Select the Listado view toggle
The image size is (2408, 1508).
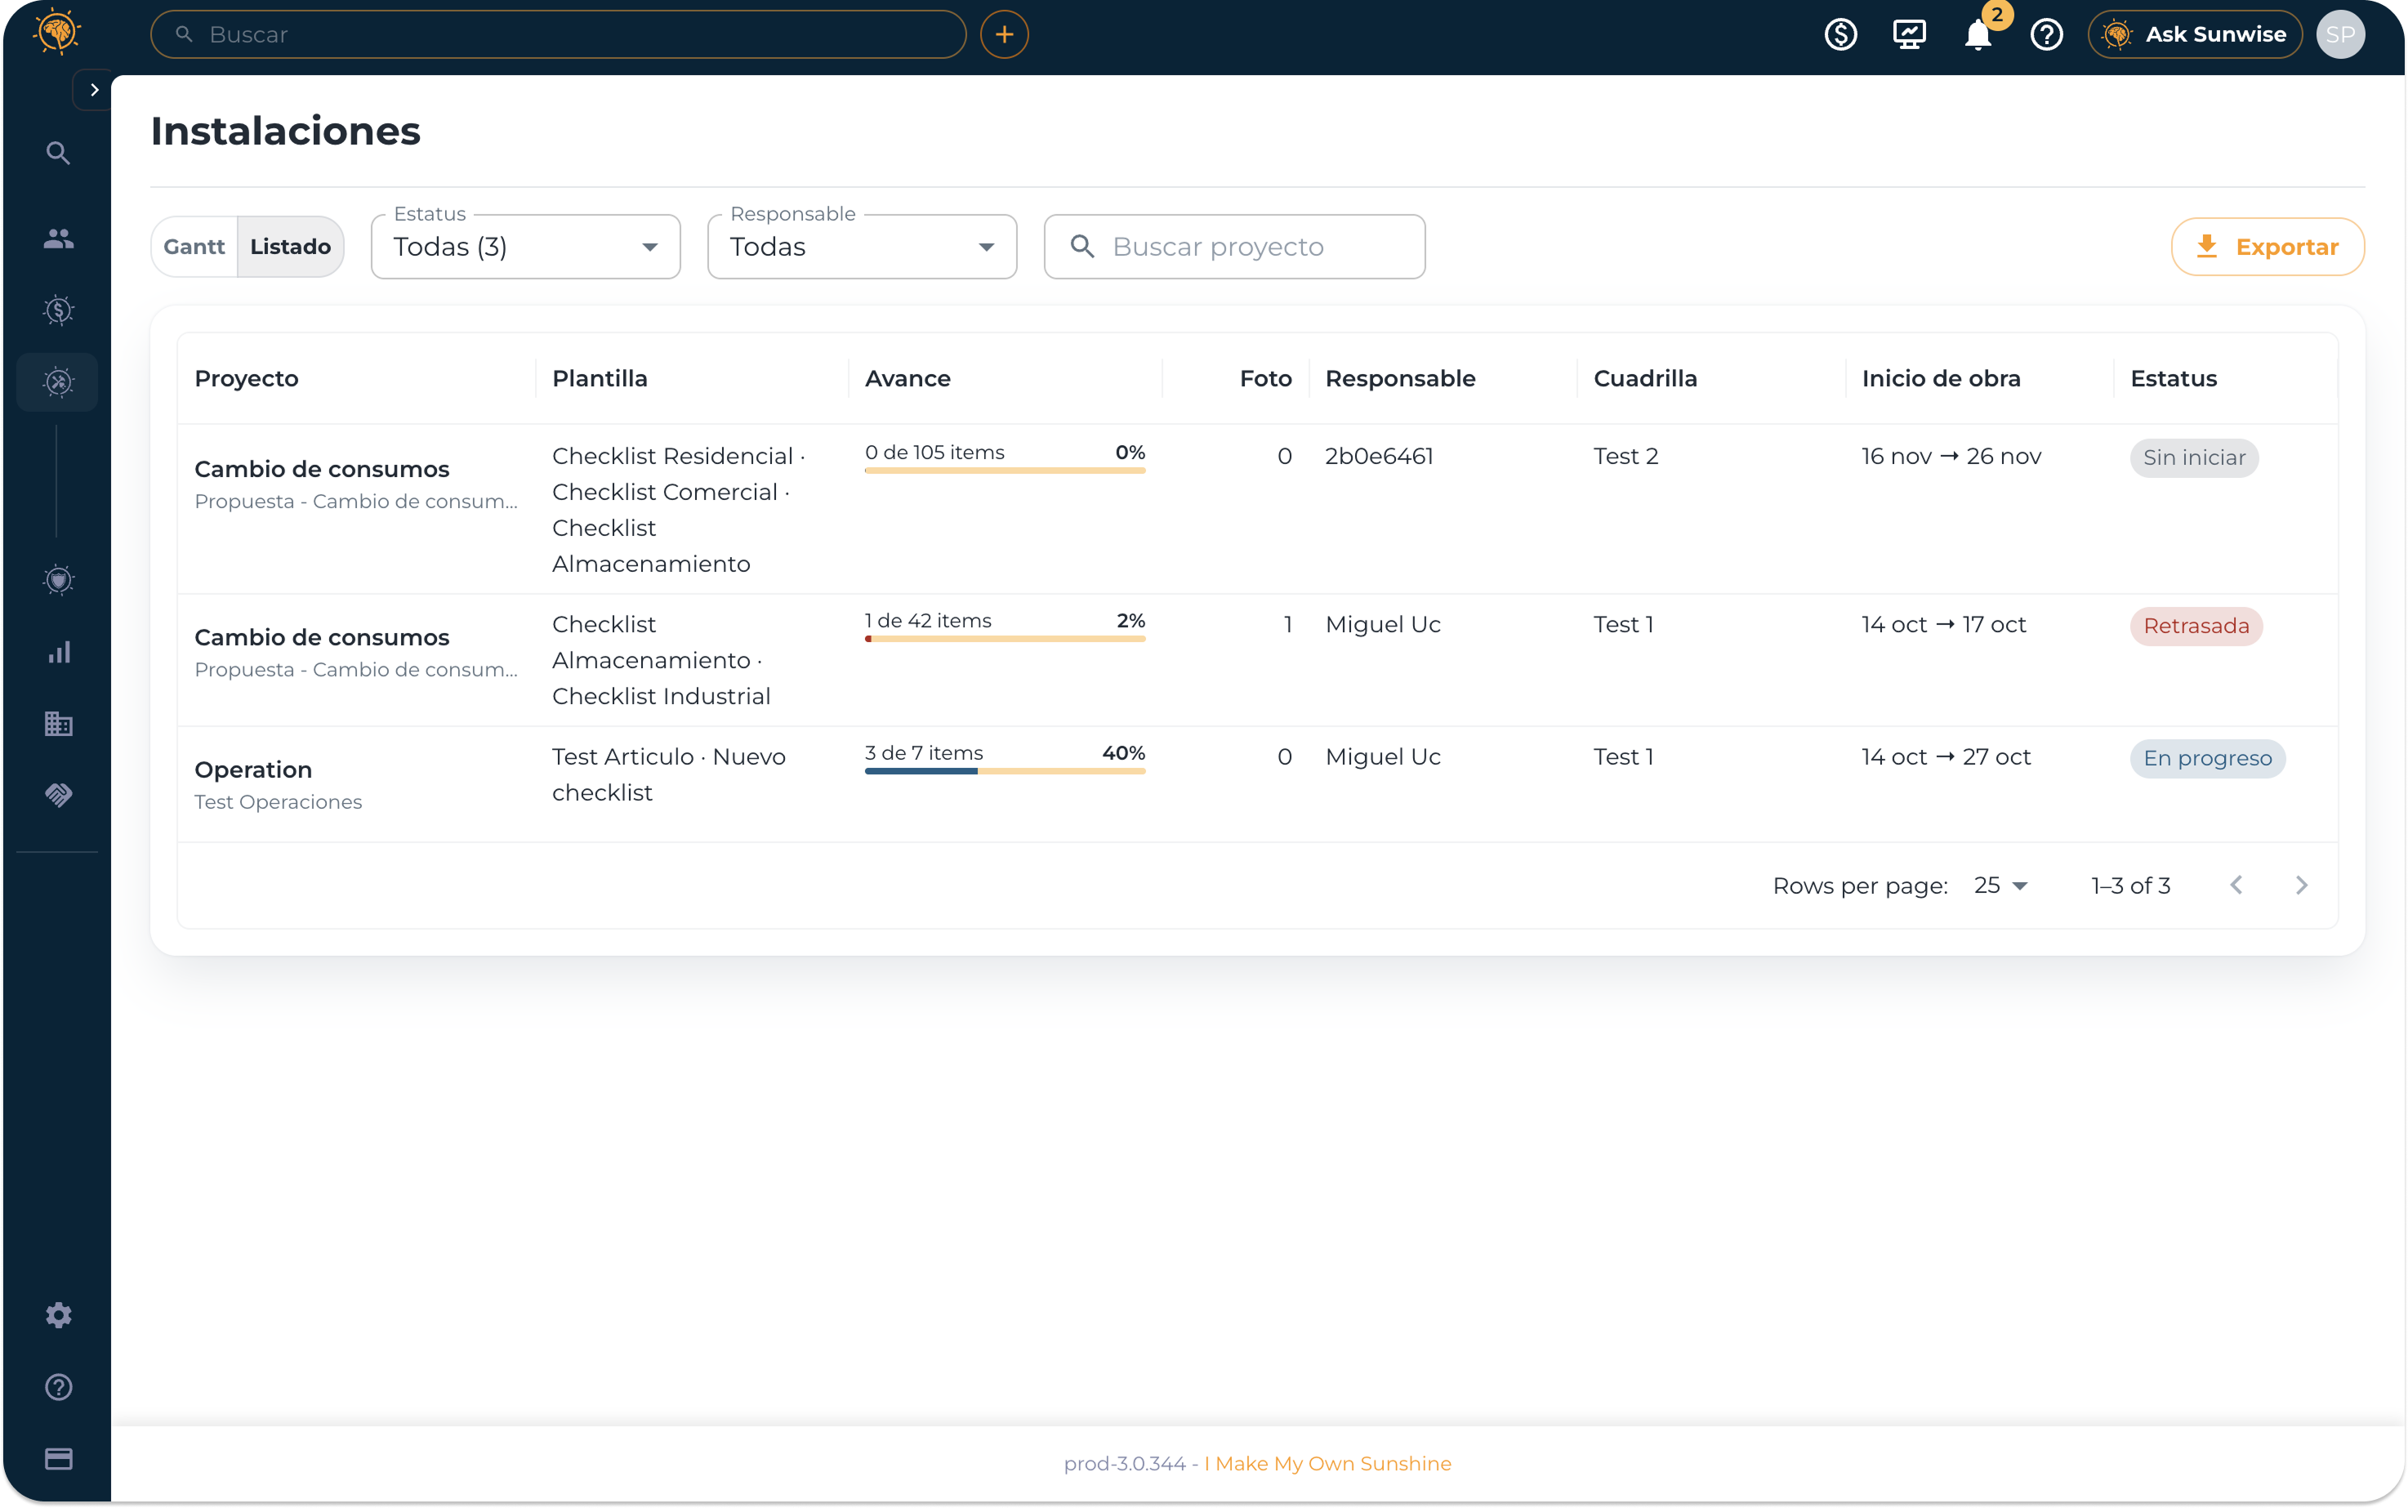pos(290,247)
